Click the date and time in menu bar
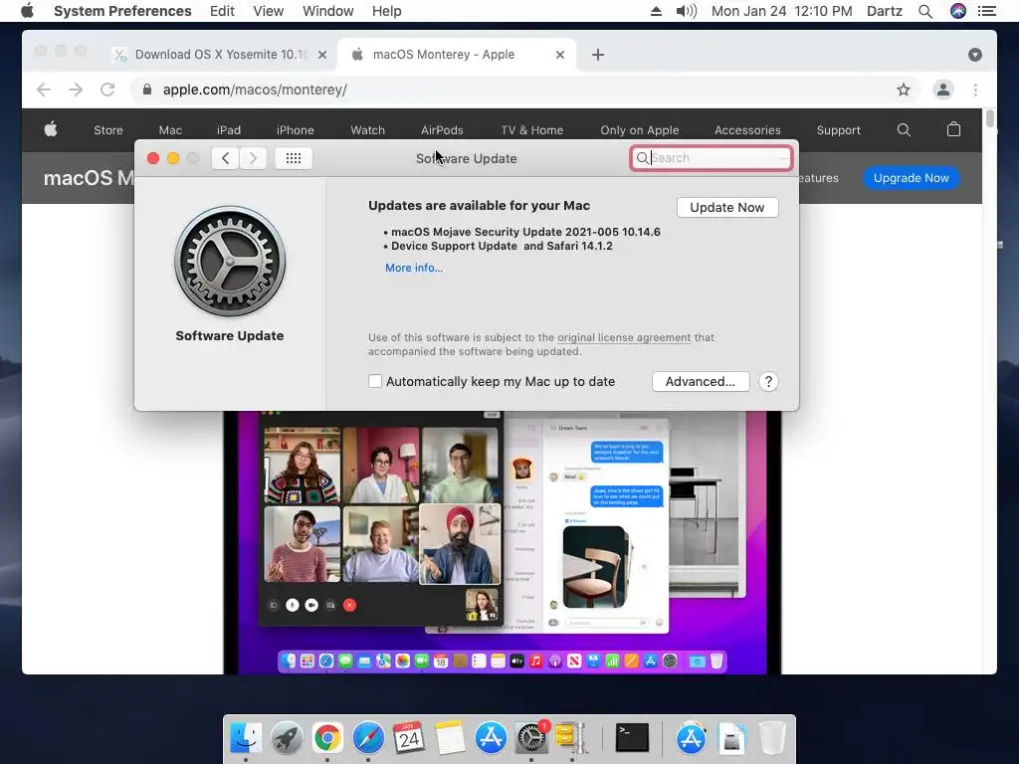This screenshot has width=1019, height=764. coord(782,11)
